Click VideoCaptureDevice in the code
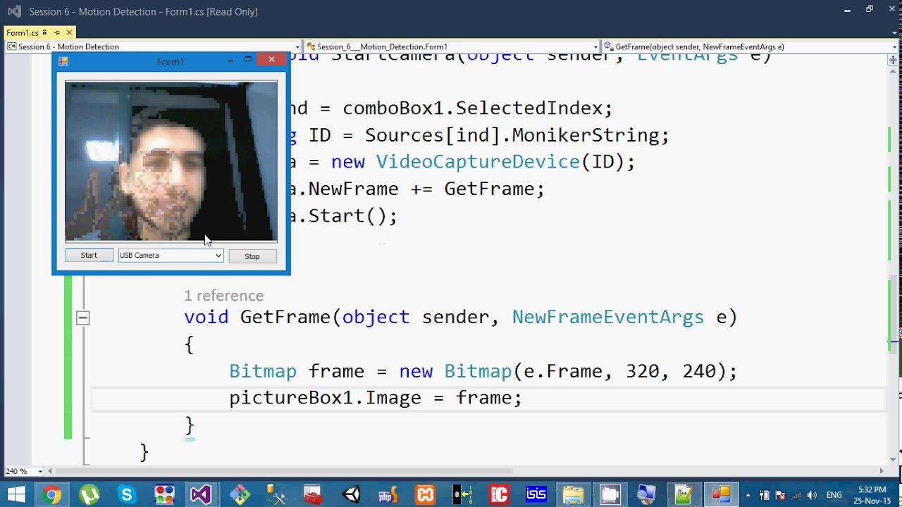Screen dimensions: 902x507 (x=478, y=162)
